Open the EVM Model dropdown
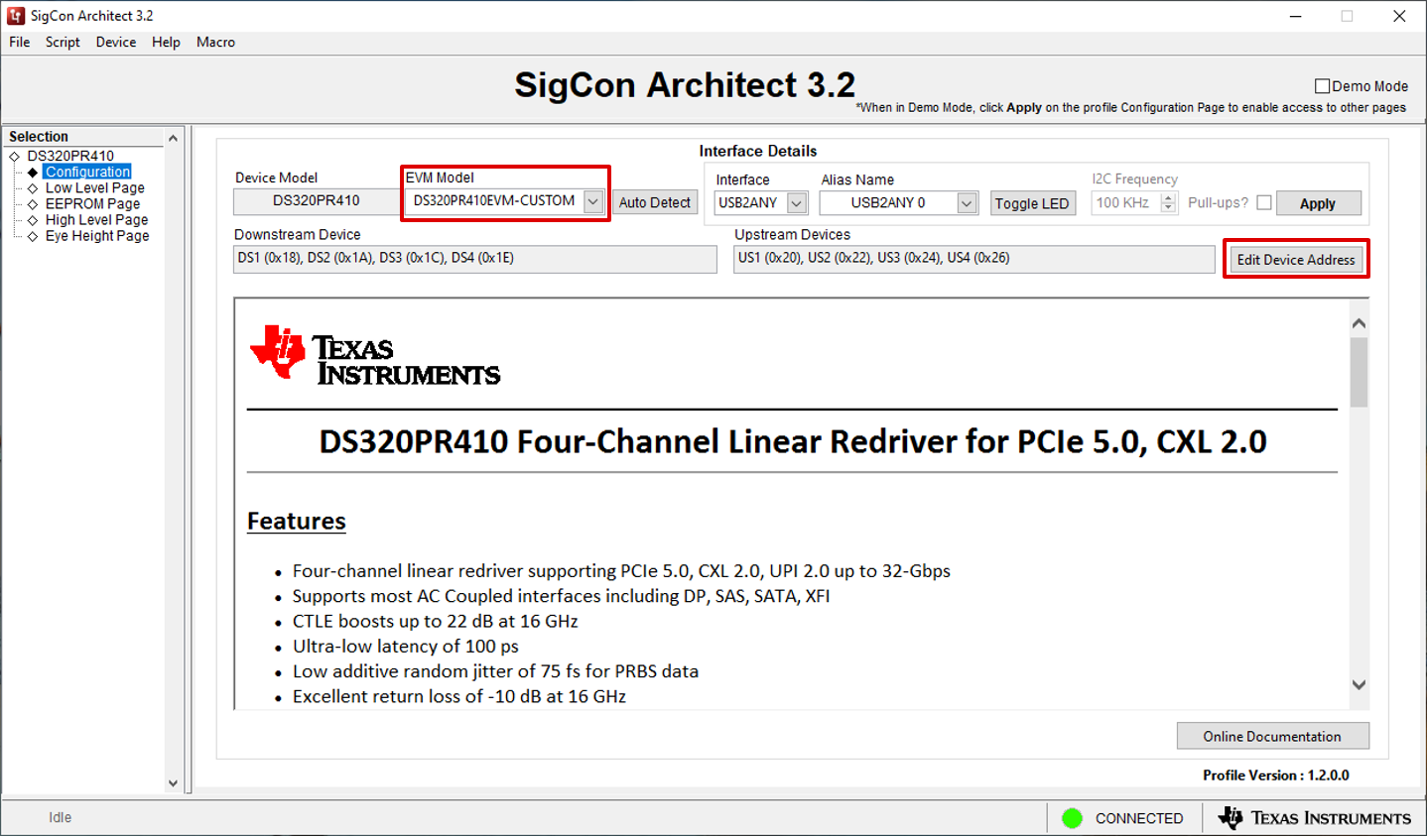Viewport: 1427px width, 836px height. coord(592,201)
